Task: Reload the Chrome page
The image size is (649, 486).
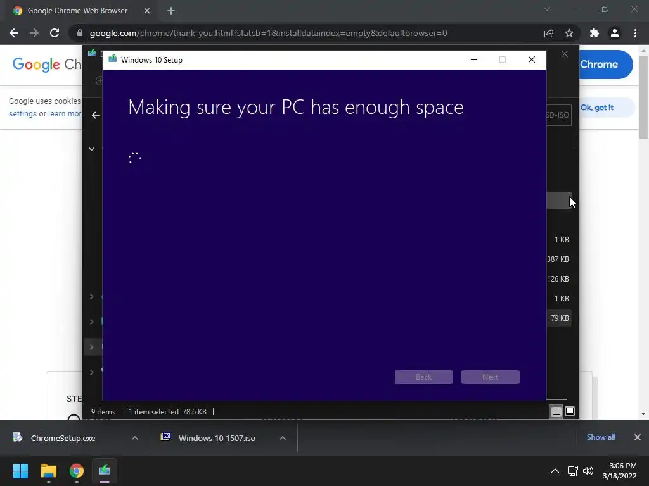Action: coord(55,33)
